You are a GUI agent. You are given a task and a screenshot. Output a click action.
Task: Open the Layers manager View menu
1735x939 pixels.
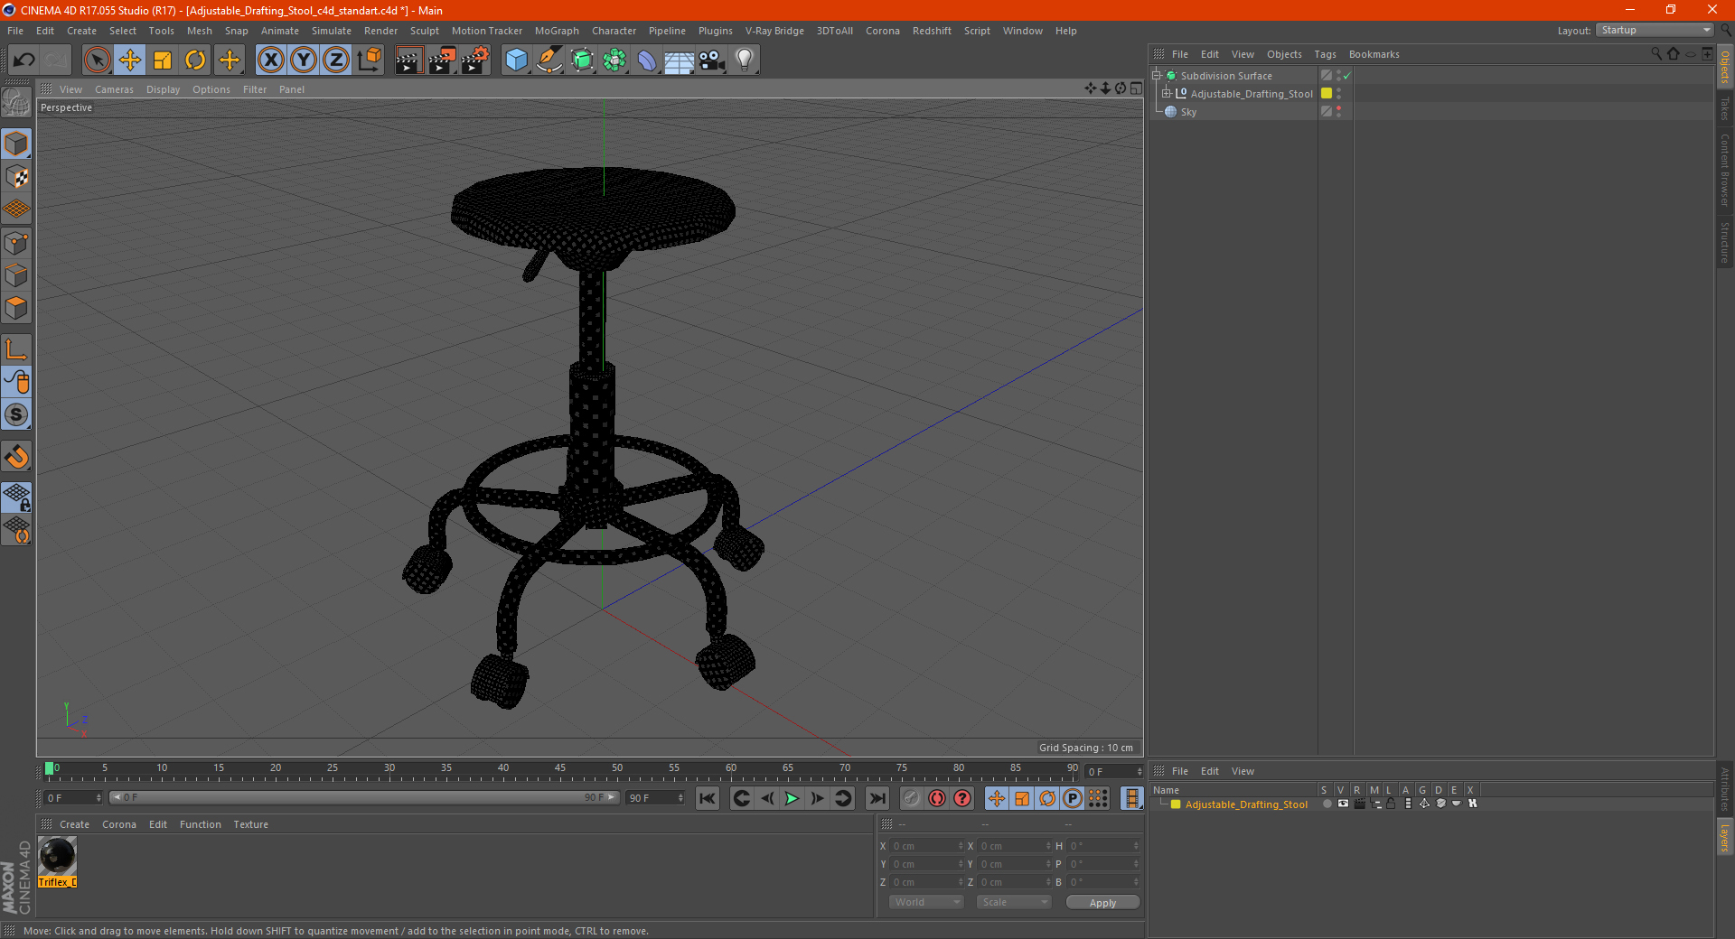(x=1243, y=771)
